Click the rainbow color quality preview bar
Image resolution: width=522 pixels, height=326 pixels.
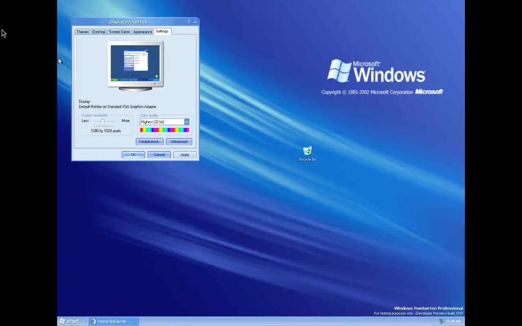[x=164, y=130]
